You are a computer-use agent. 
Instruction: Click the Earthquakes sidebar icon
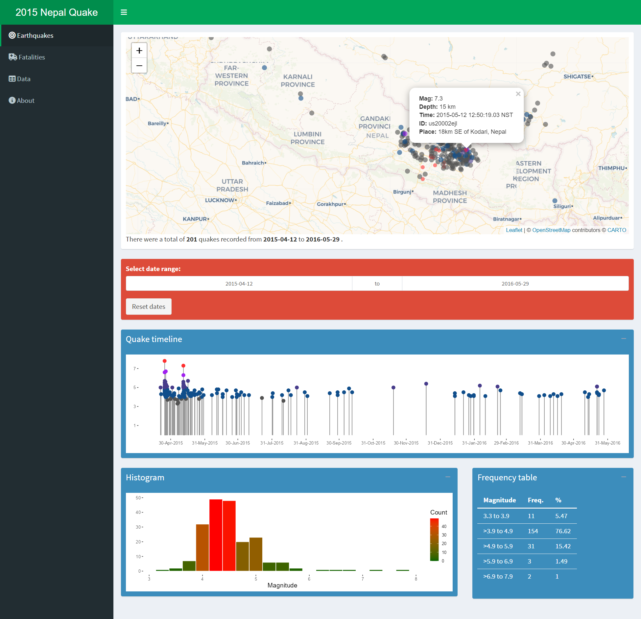12,35
